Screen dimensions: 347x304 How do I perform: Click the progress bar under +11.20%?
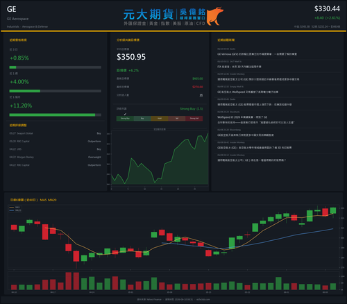tap(56, 115)
